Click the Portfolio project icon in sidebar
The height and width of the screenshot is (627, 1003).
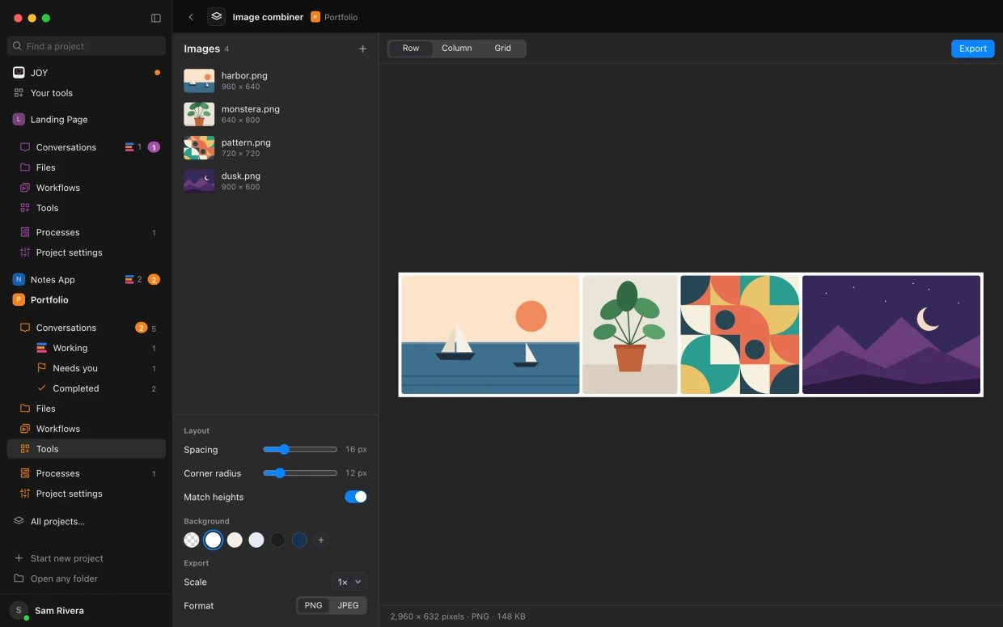pyautogui.click(x=19, y=299)
